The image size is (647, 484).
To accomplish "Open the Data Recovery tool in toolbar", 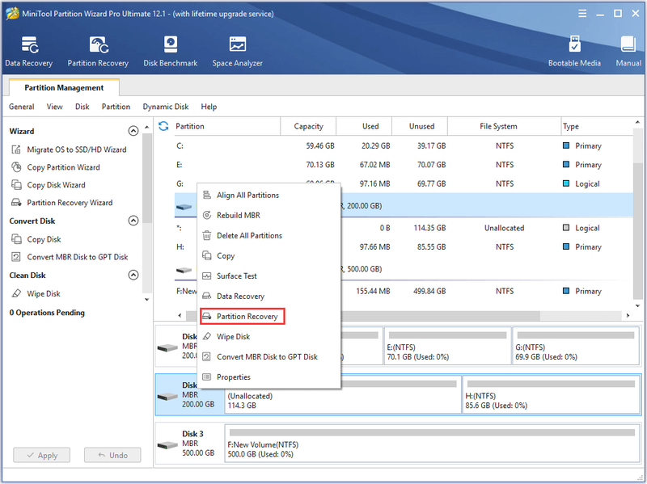I will coord(29,51).
